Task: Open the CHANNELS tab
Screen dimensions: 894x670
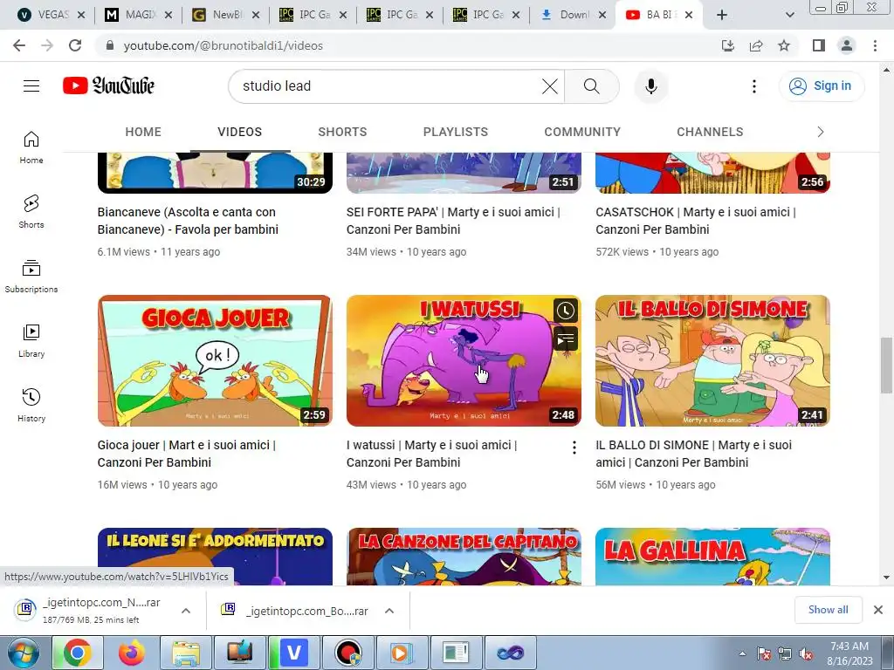Action: coord(710,133)
